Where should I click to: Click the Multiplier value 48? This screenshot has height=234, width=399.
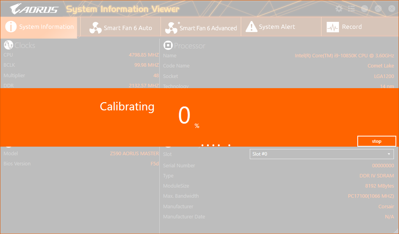click(x=156, y=75)
